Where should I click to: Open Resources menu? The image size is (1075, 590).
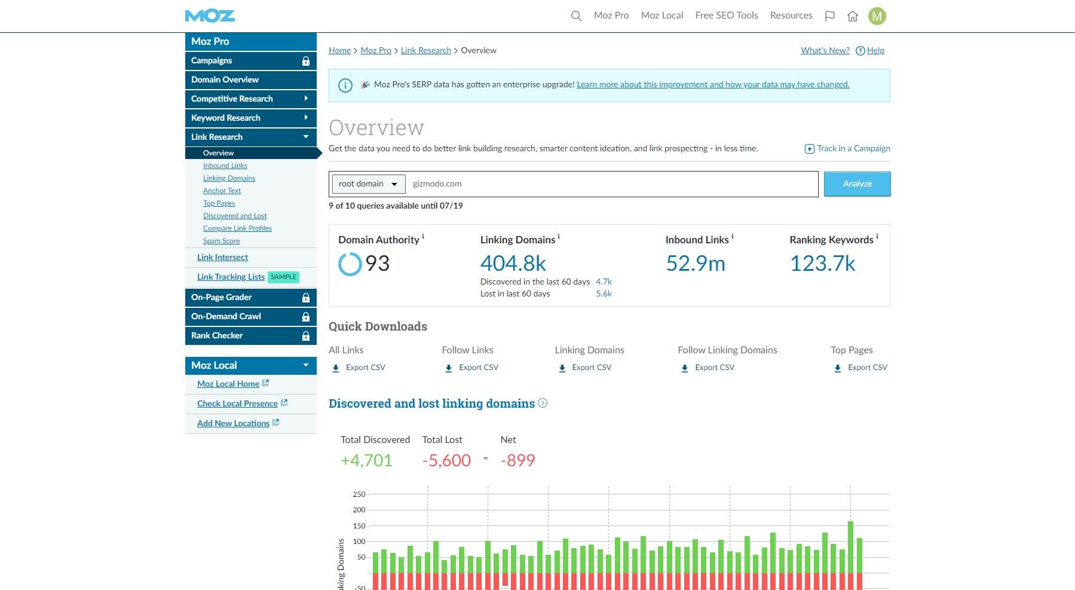(791, 16)
